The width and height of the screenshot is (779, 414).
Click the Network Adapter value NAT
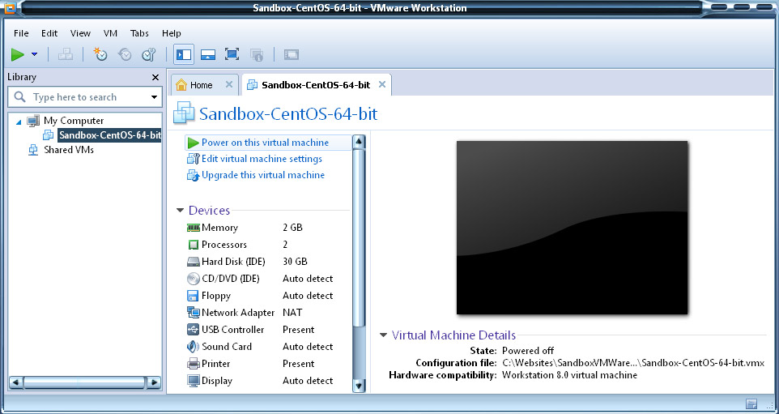(x=292, y=313)
